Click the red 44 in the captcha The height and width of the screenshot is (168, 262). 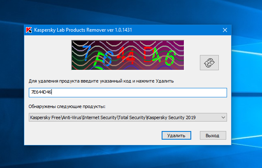[126, 55]
